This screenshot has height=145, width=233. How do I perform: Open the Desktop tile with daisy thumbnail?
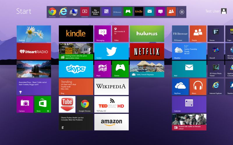34,34
